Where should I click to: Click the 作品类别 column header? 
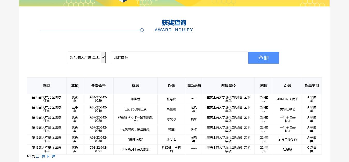[312, 86]
